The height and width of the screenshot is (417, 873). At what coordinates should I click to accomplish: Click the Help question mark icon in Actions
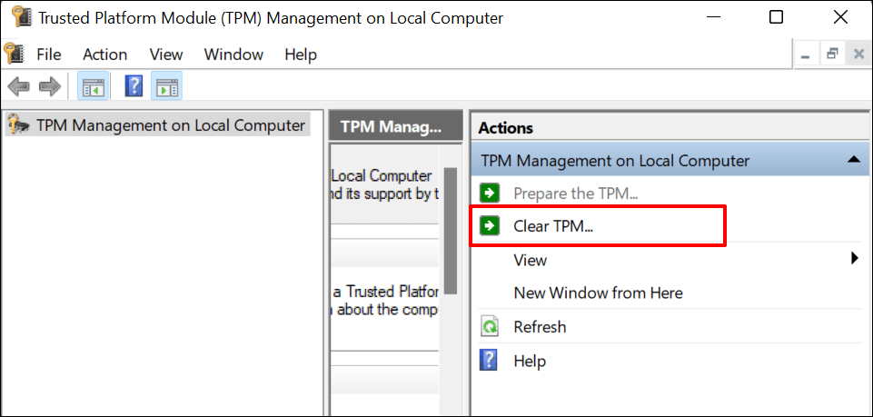point(490,361)
